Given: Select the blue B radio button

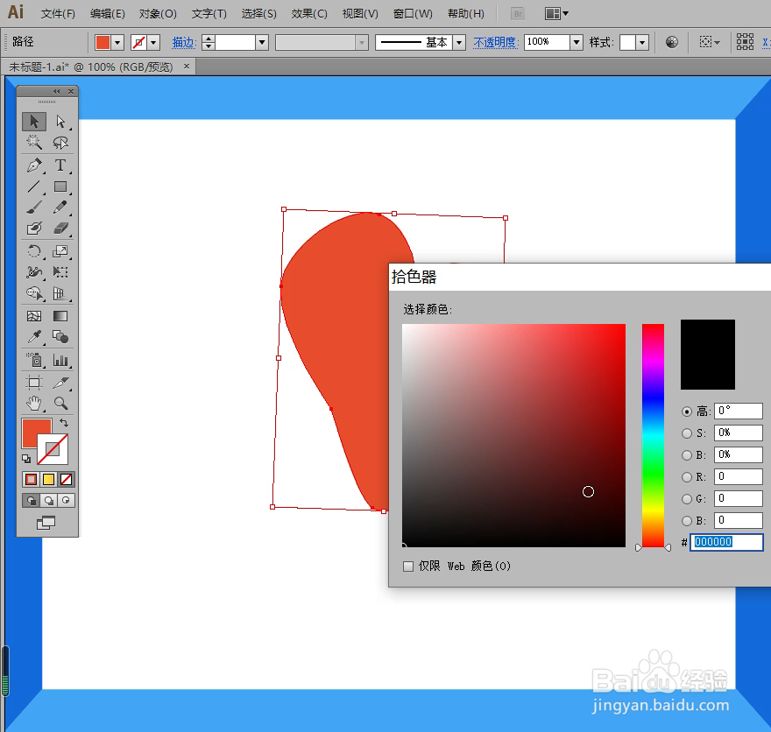Looking at the screenshot, I should [x=687, y=521].
